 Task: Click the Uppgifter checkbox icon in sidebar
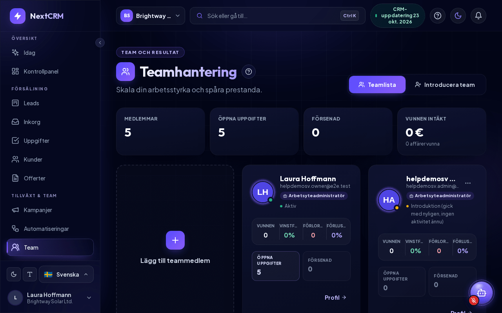(x=15, y=140)
